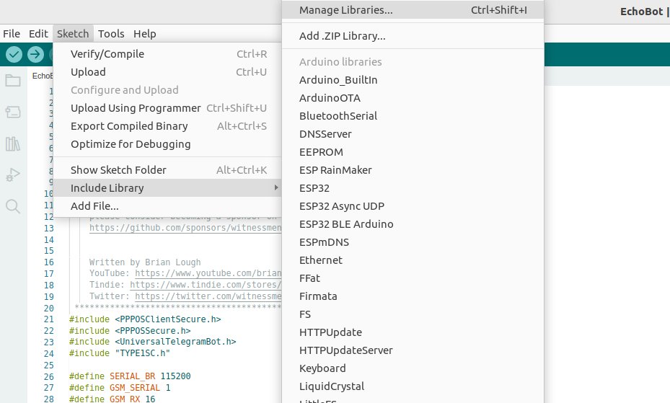Open the Debug sidebar icon

point(13,175)
